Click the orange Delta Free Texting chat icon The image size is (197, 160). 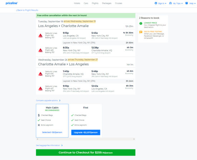tap(141, 32)
